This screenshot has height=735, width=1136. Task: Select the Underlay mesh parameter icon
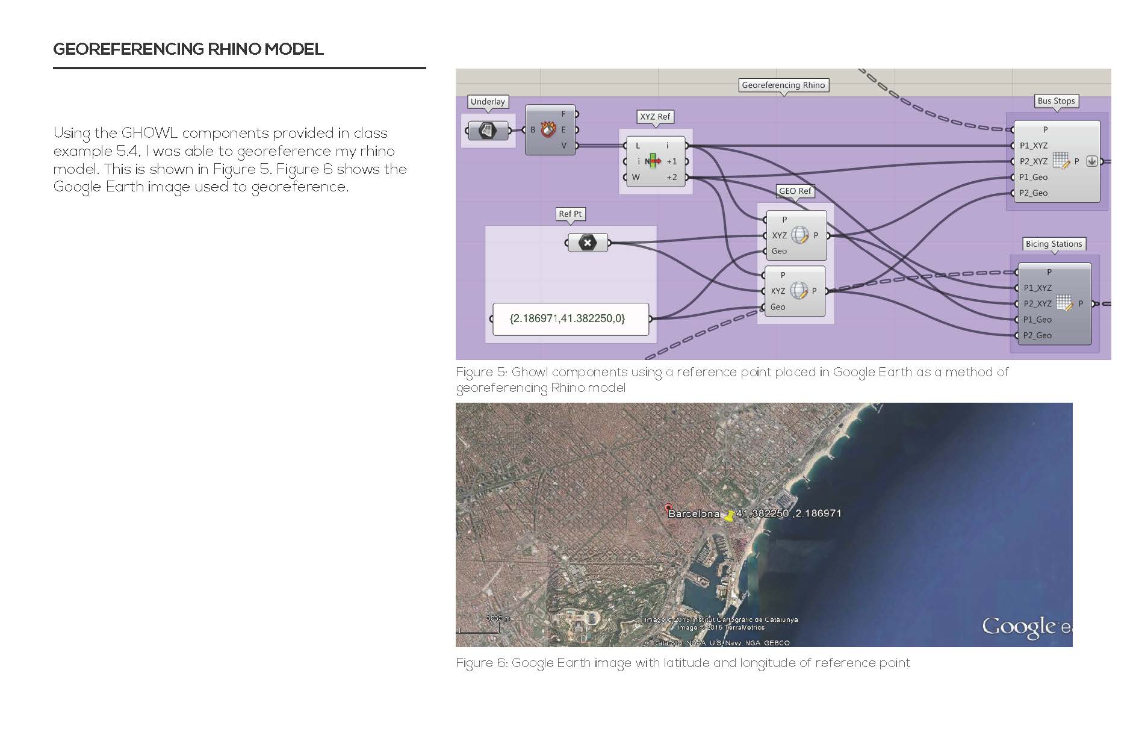[488, 129]
